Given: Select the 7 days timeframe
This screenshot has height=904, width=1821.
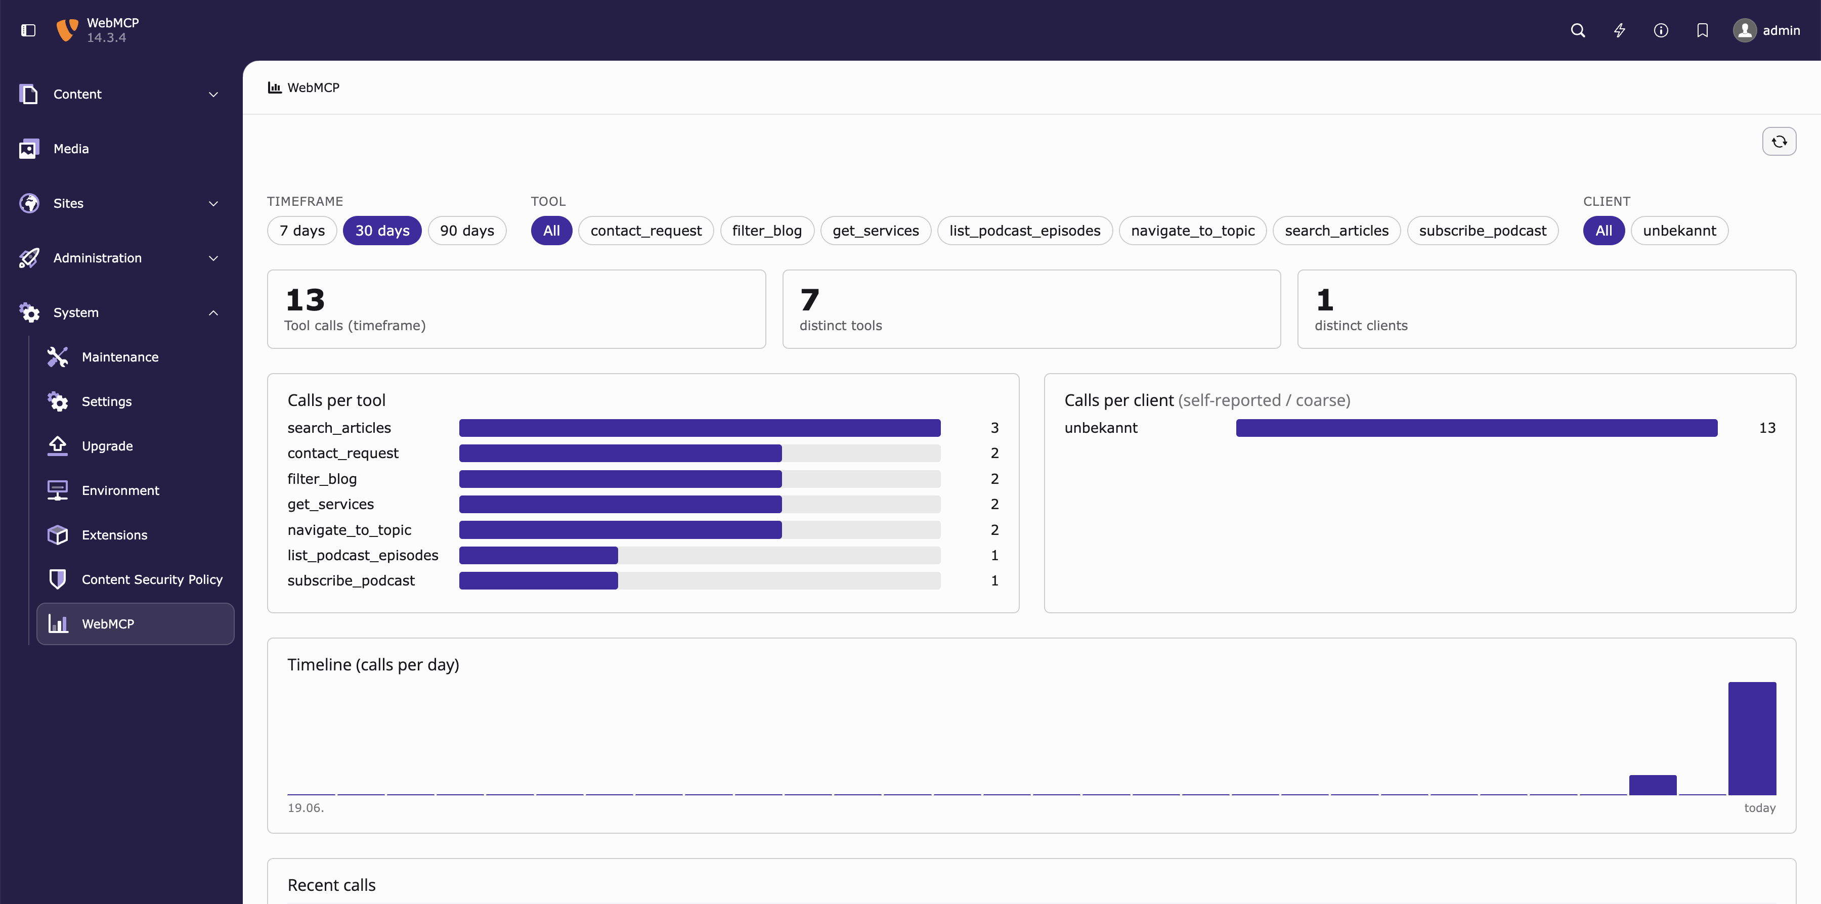Looking at the screenshot, I should (x=302, y=231).
